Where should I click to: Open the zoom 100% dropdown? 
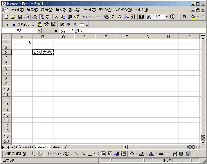167,17
